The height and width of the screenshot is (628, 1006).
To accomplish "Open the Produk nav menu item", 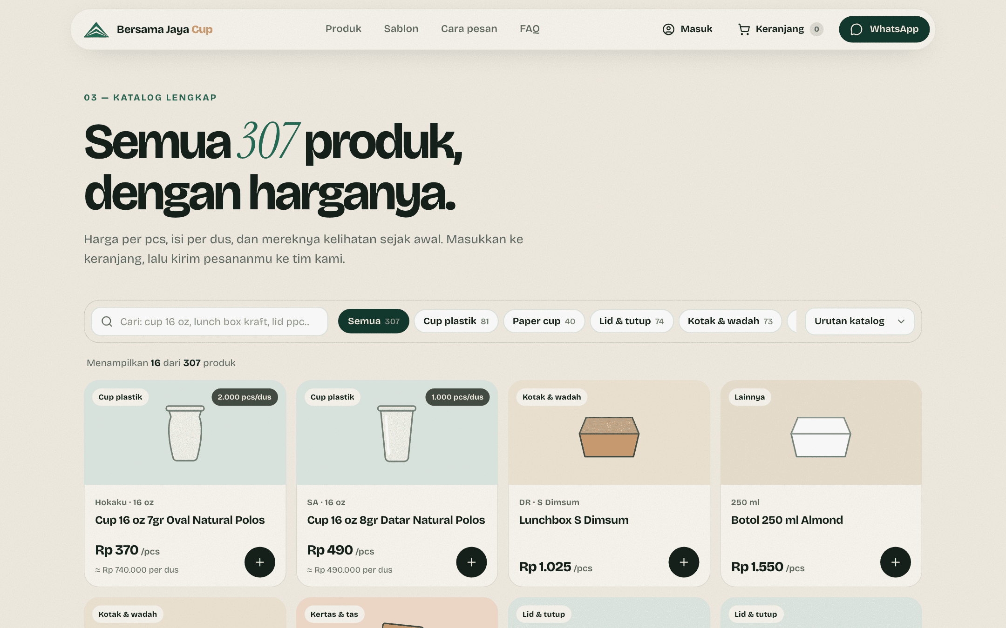I will click(x=343, y=29).
